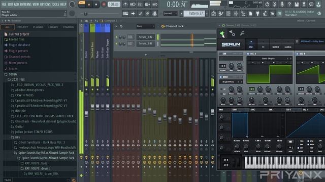Mute Serum_3 #2 channel green light
This screenshot has width=325, height=182.
[116, 37]
